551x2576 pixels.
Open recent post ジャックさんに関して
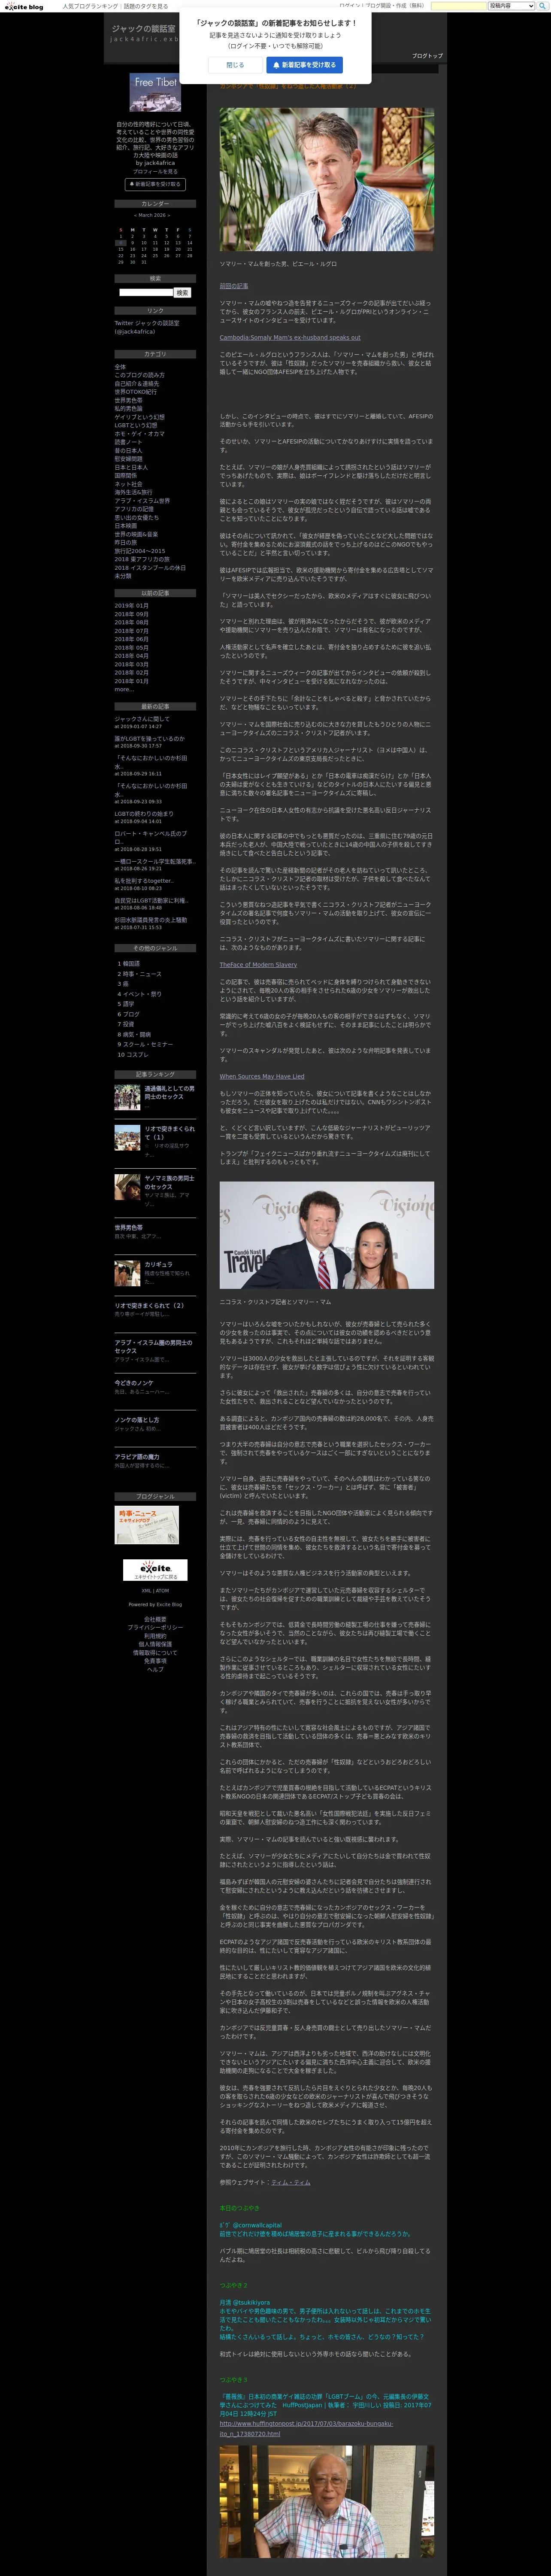tap(142, 719)
